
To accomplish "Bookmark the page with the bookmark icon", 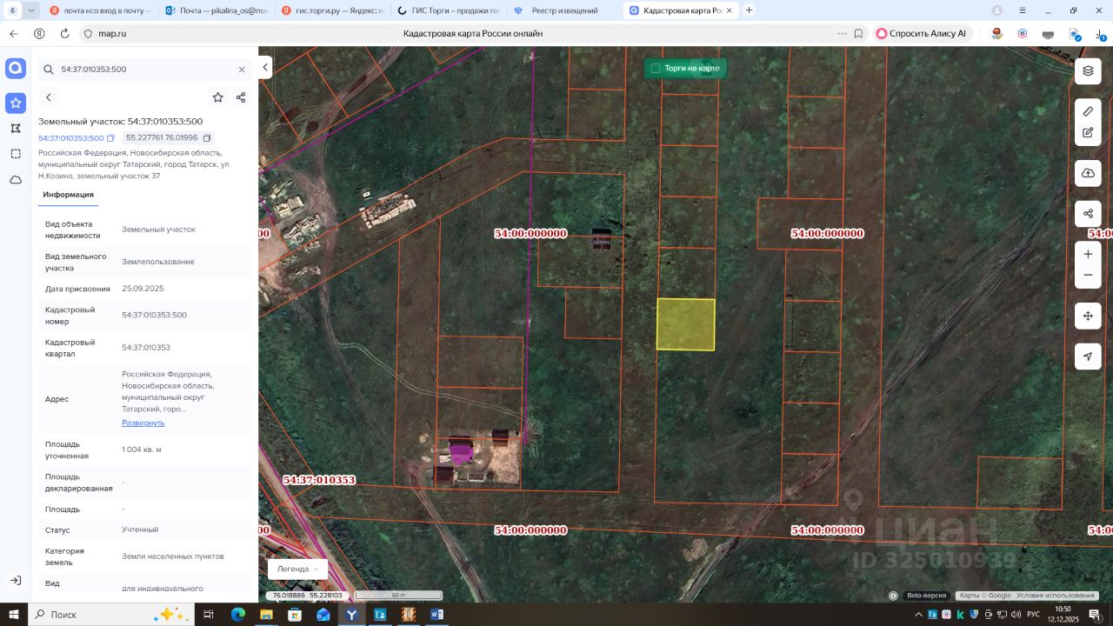I will (858, 34).
